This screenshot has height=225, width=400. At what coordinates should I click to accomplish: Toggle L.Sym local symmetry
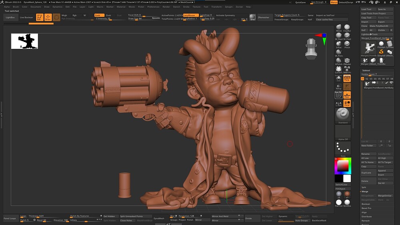(x=338, y=103)
